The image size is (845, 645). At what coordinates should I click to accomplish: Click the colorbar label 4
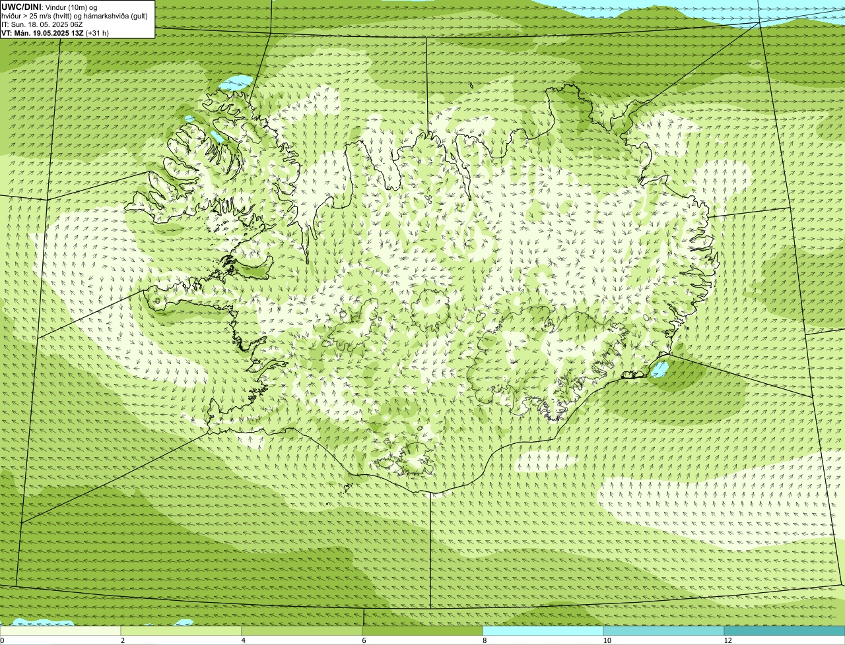[x=244, y=640]
